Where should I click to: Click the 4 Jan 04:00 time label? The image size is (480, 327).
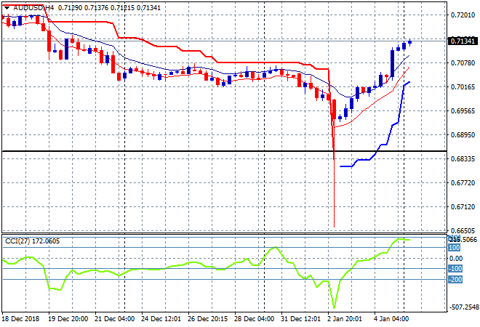click(391, 319)
